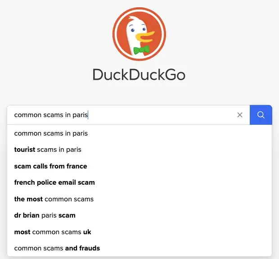The image size is (279, 259).
Task: Click the duck's green bow tie
Action: (x=142, y=50)
